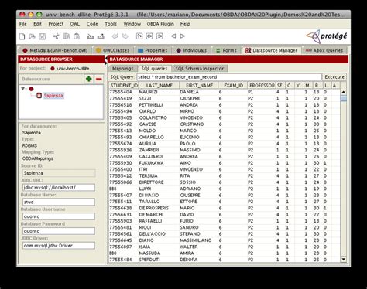Viewport: 367px width, 289px height.
Task: Click the JDBC URL field
Action: click(x=59, y=188)
